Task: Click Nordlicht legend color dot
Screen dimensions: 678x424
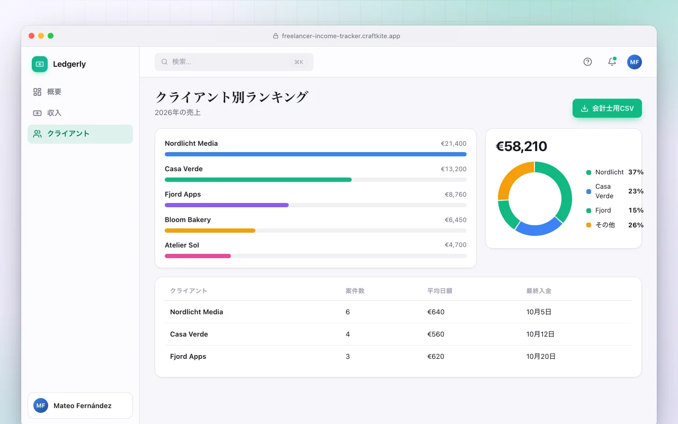Action: (588, 172)
